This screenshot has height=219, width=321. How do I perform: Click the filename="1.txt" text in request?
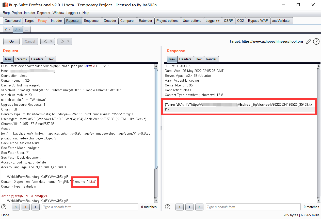click(x=85, y=181)
